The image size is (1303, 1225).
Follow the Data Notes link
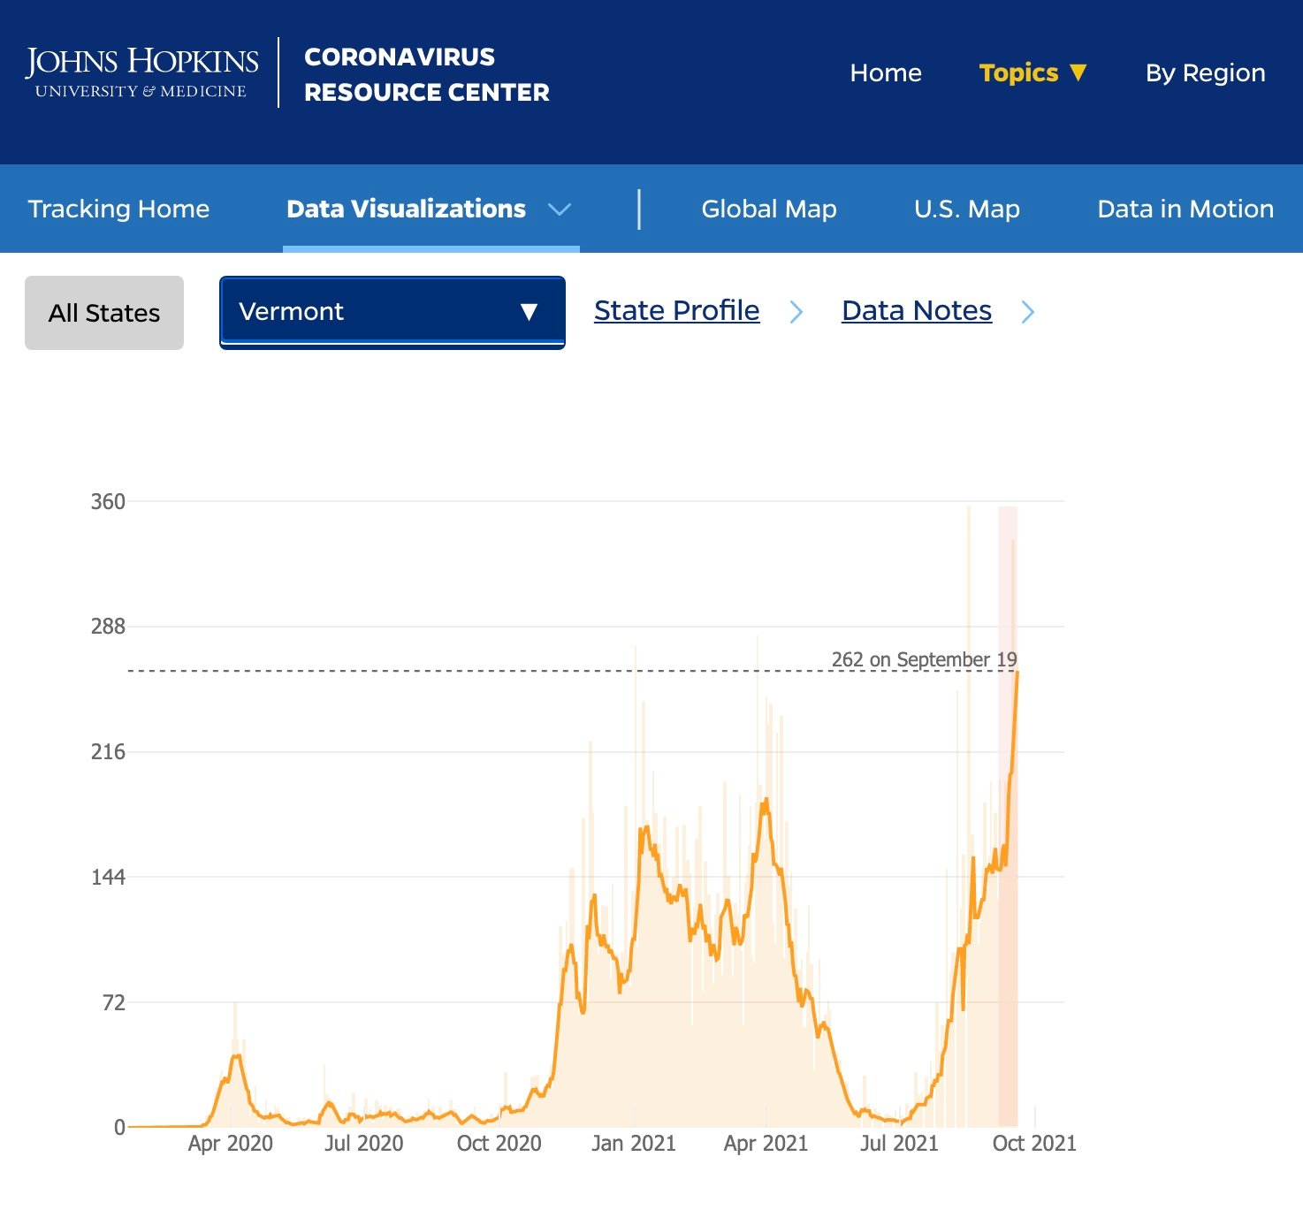916,311
